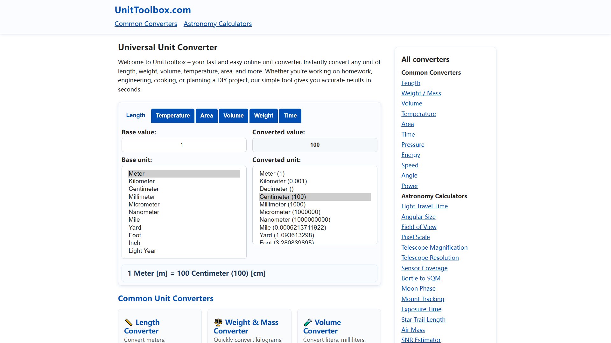Click the scales icon on Weight & Mass card

click(218, 322)
